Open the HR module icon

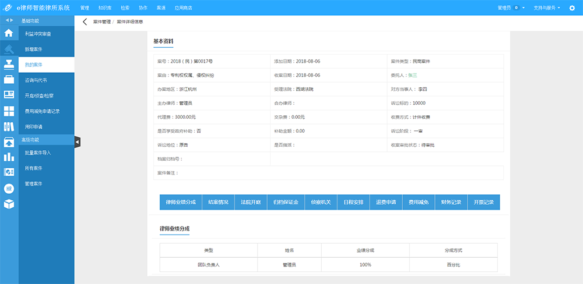[9, 188]
